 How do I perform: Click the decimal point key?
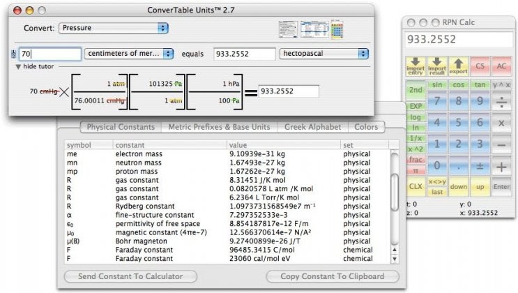click(459, 166)
